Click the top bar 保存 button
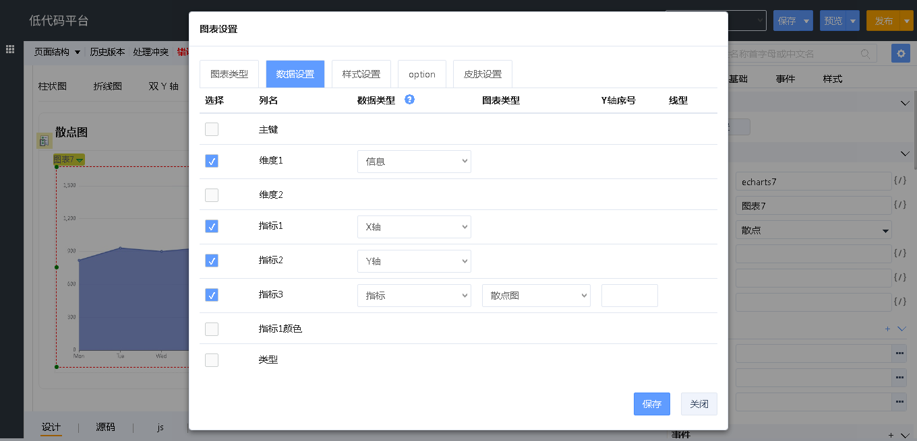 point(787,21)
